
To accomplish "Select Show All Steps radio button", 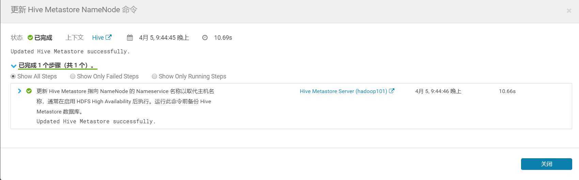I will click(x=13, y=76).
